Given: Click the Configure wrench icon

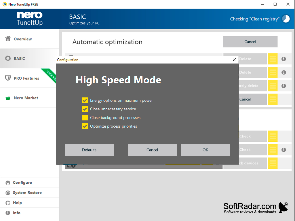Looking at the screenshot, I should pyautogui.click(x=8, y=183).
